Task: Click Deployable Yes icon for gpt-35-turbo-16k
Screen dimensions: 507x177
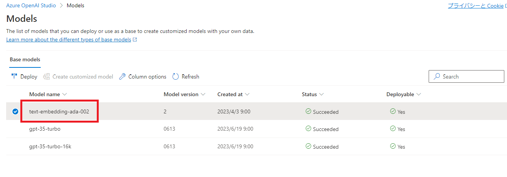Action: 393,146
